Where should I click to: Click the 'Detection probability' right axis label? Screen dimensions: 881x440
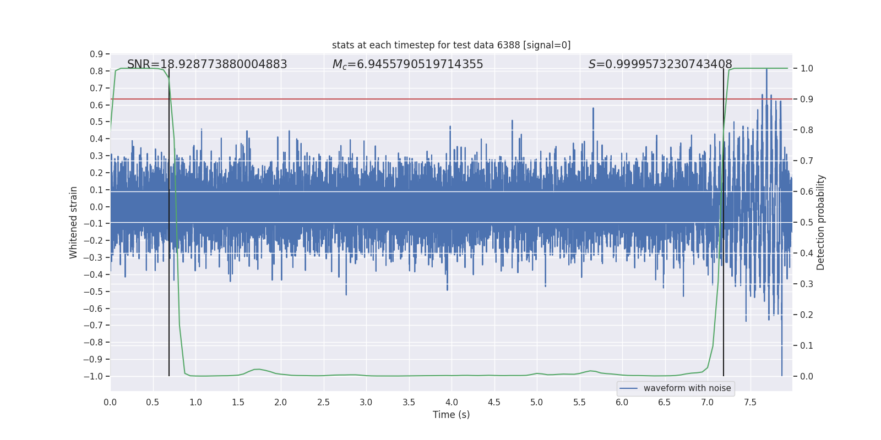click(821, 222)
